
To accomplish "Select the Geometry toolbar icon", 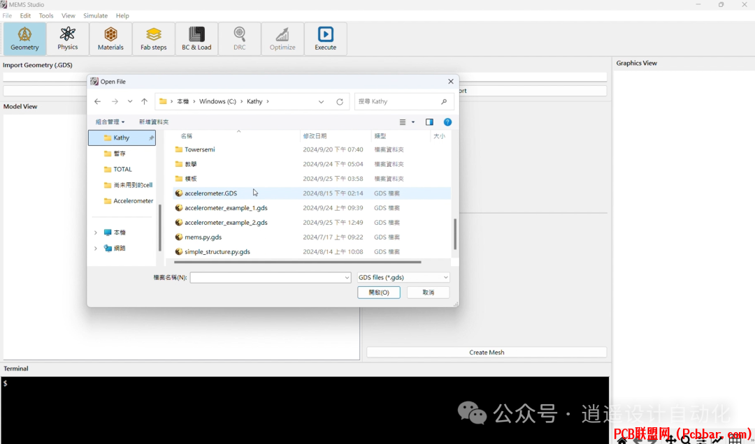I will click(24, 35).
